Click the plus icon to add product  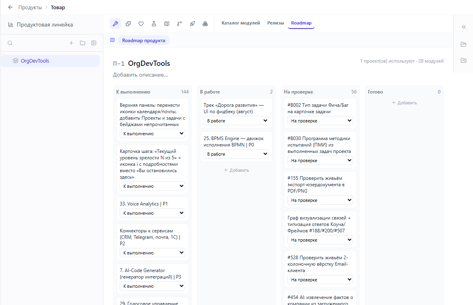pyautogui.click(x=71, y=43)
